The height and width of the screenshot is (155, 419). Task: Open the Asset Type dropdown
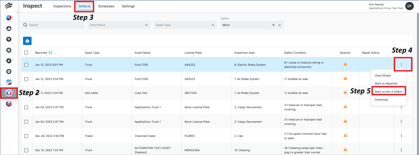185,25
